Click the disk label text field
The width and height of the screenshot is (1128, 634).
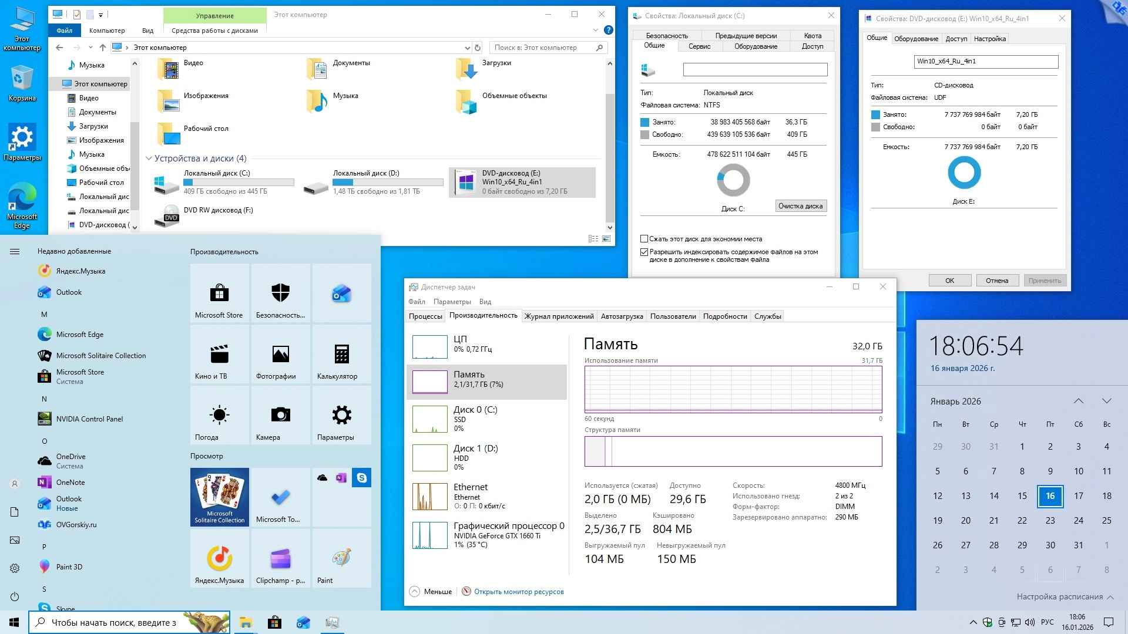(x=755, y=70)
